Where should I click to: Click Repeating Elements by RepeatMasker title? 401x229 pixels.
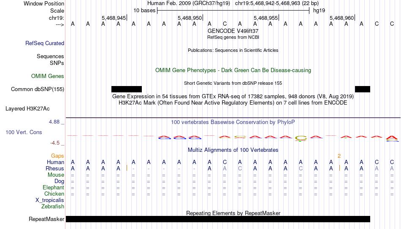point(233,213)
